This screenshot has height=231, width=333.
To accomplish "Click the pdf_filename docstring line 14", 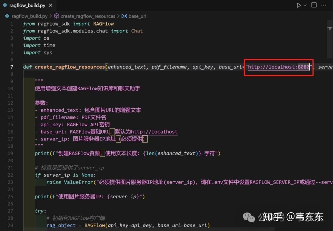I will [x=71, y=117].
